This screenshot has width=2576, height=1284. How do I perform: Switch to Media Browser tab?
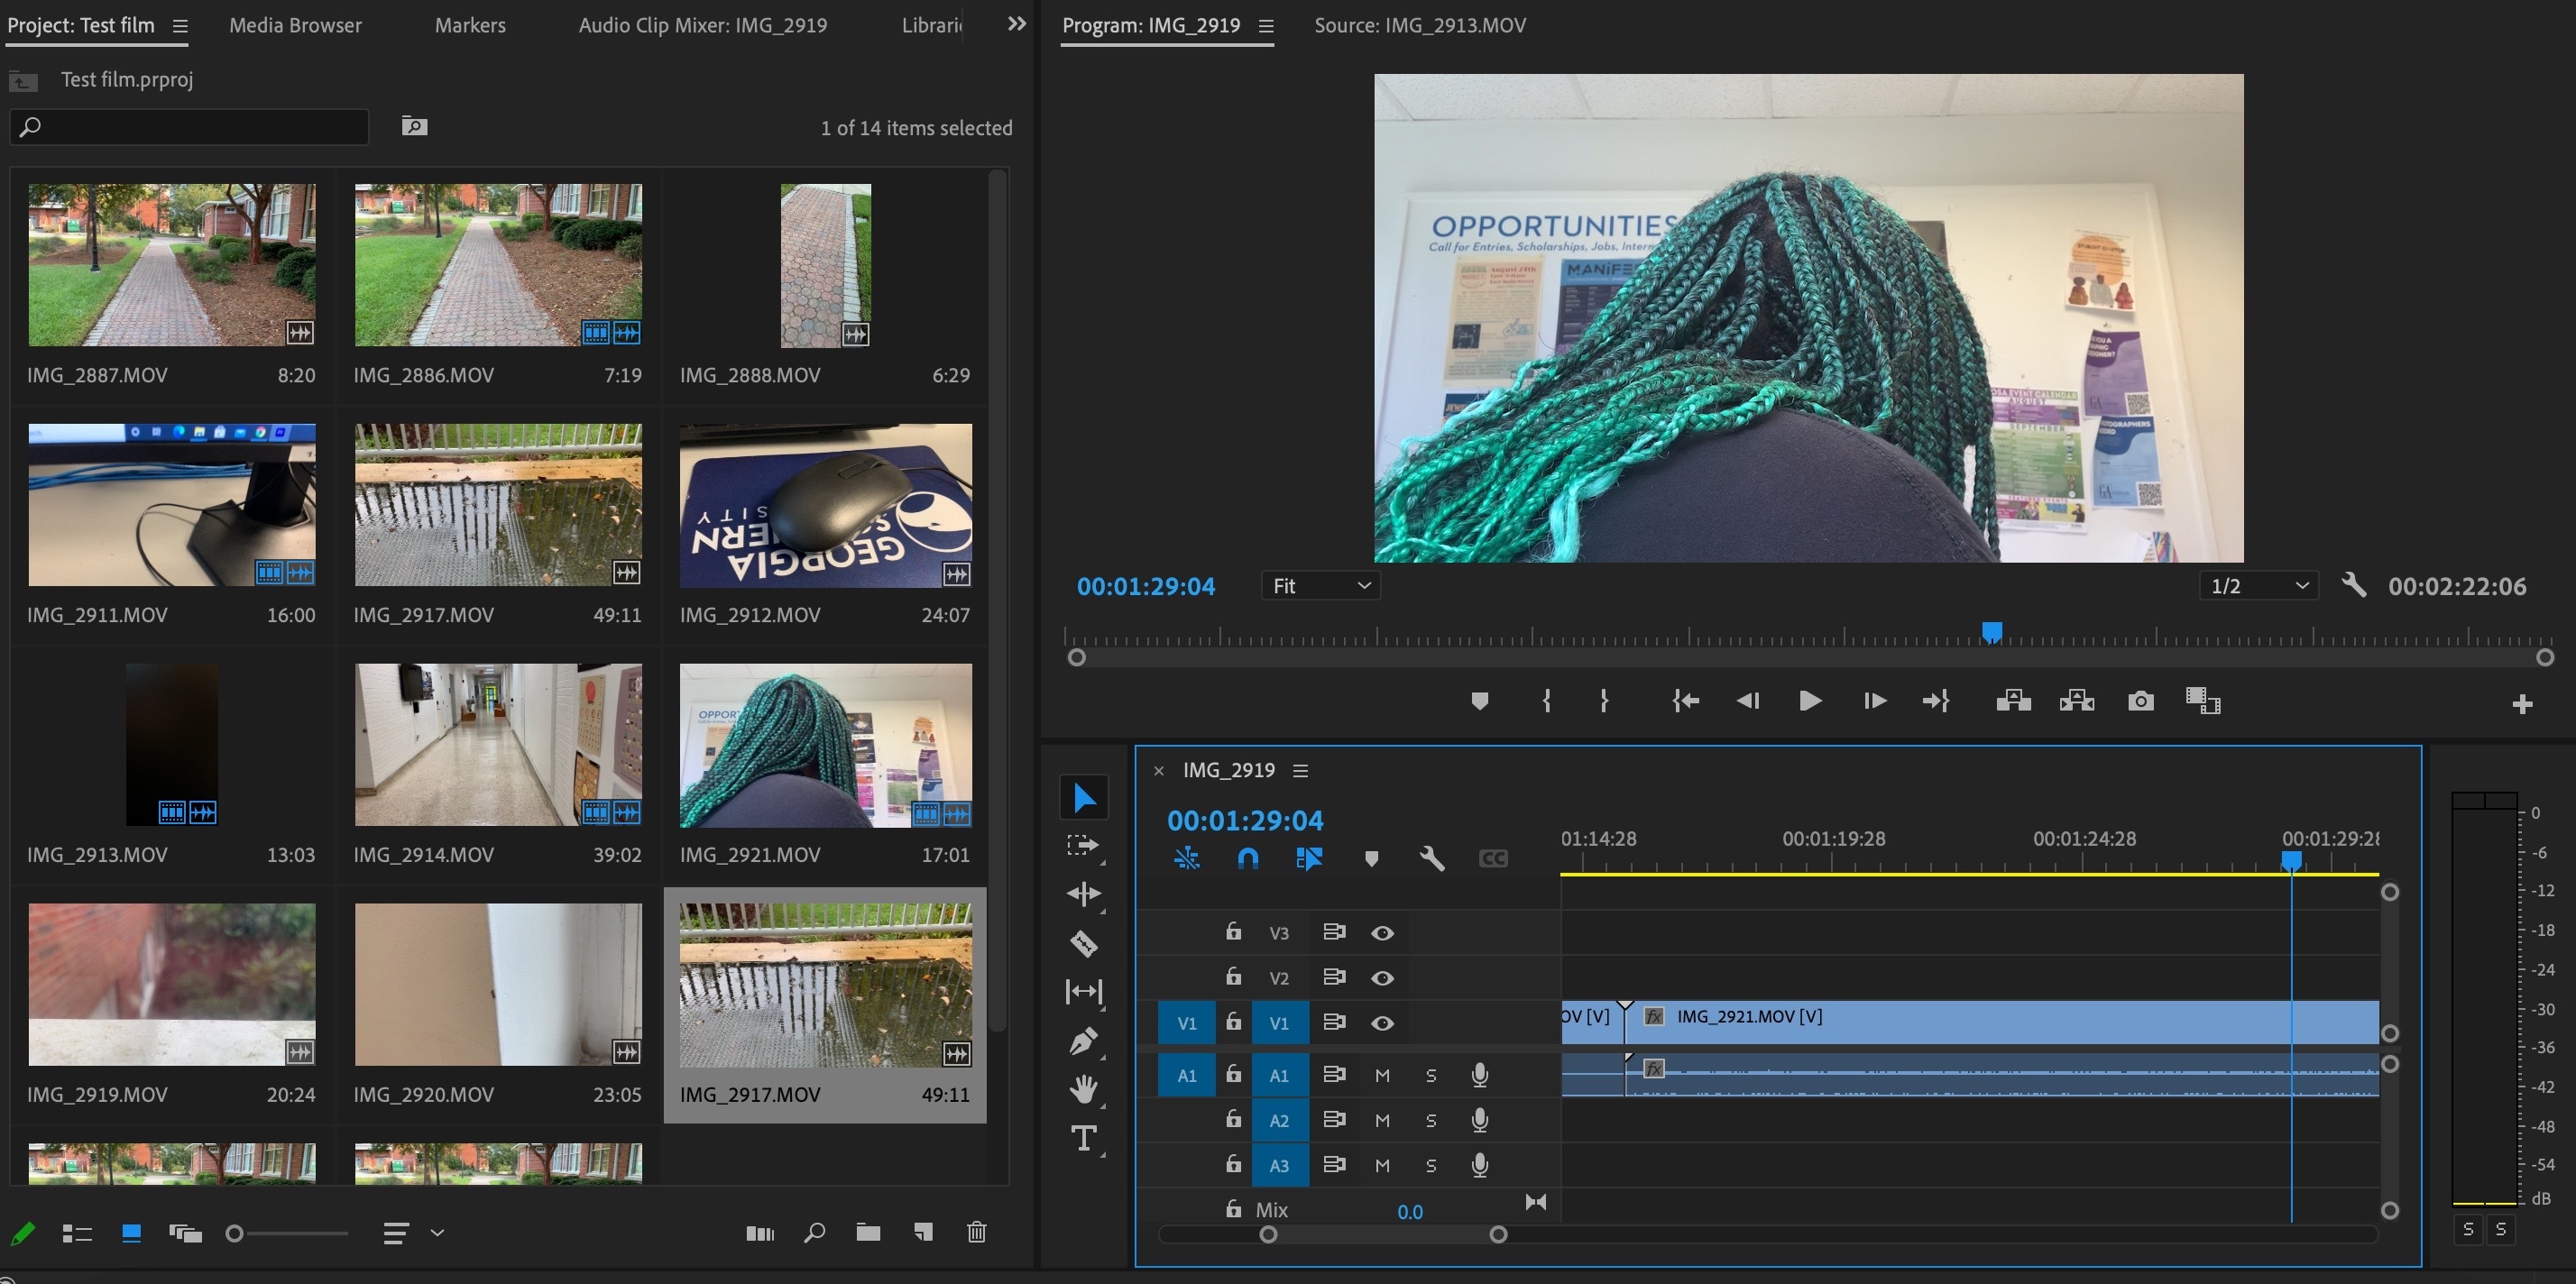coord(295,25)
